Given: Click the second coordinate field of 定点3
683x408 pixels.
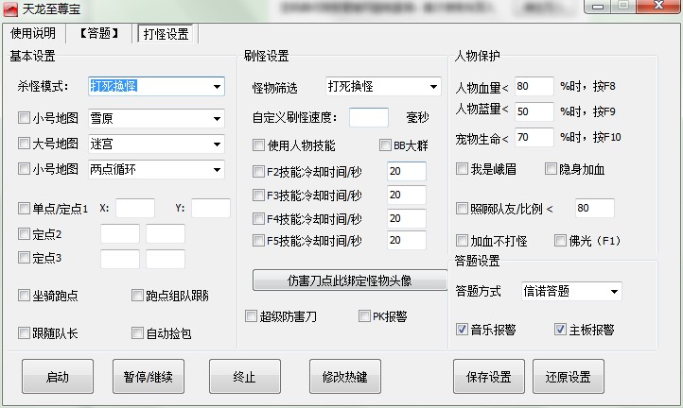Looking at the screenshot, I should 166,259.
